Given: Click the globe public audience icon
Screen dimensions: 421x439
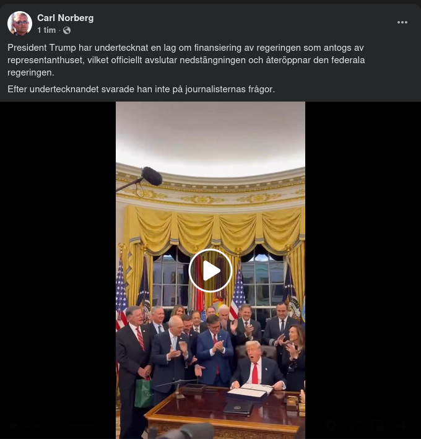Looking at the screenshot, I should point(67,30).
